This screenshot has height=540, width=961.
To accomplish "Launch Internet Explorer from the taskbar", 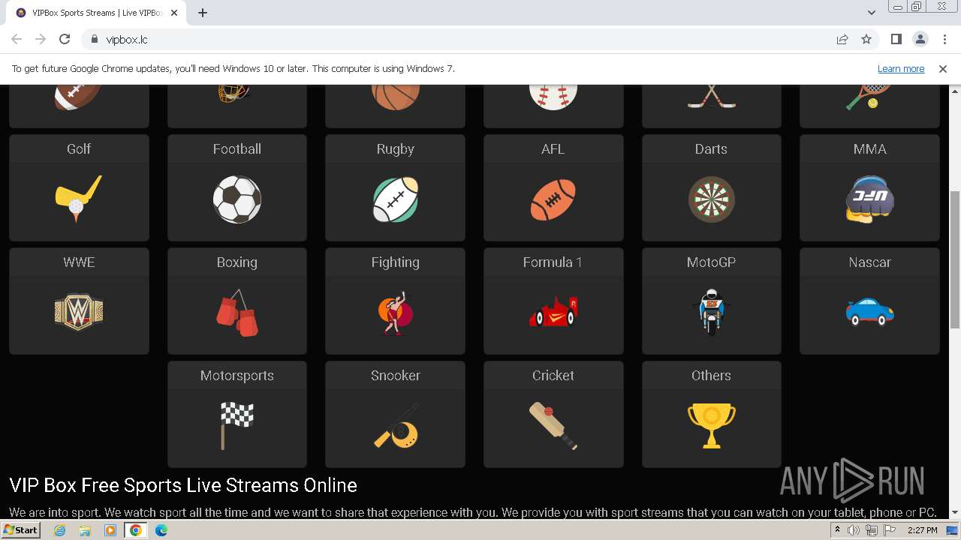I will (x=59, y=530).
